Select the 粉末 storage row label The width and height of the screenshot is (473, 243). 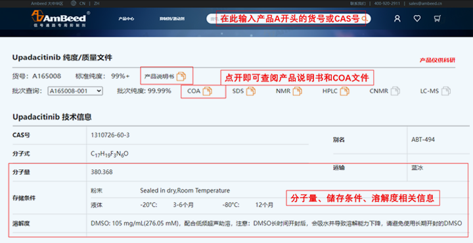click(x=97, y=190)
